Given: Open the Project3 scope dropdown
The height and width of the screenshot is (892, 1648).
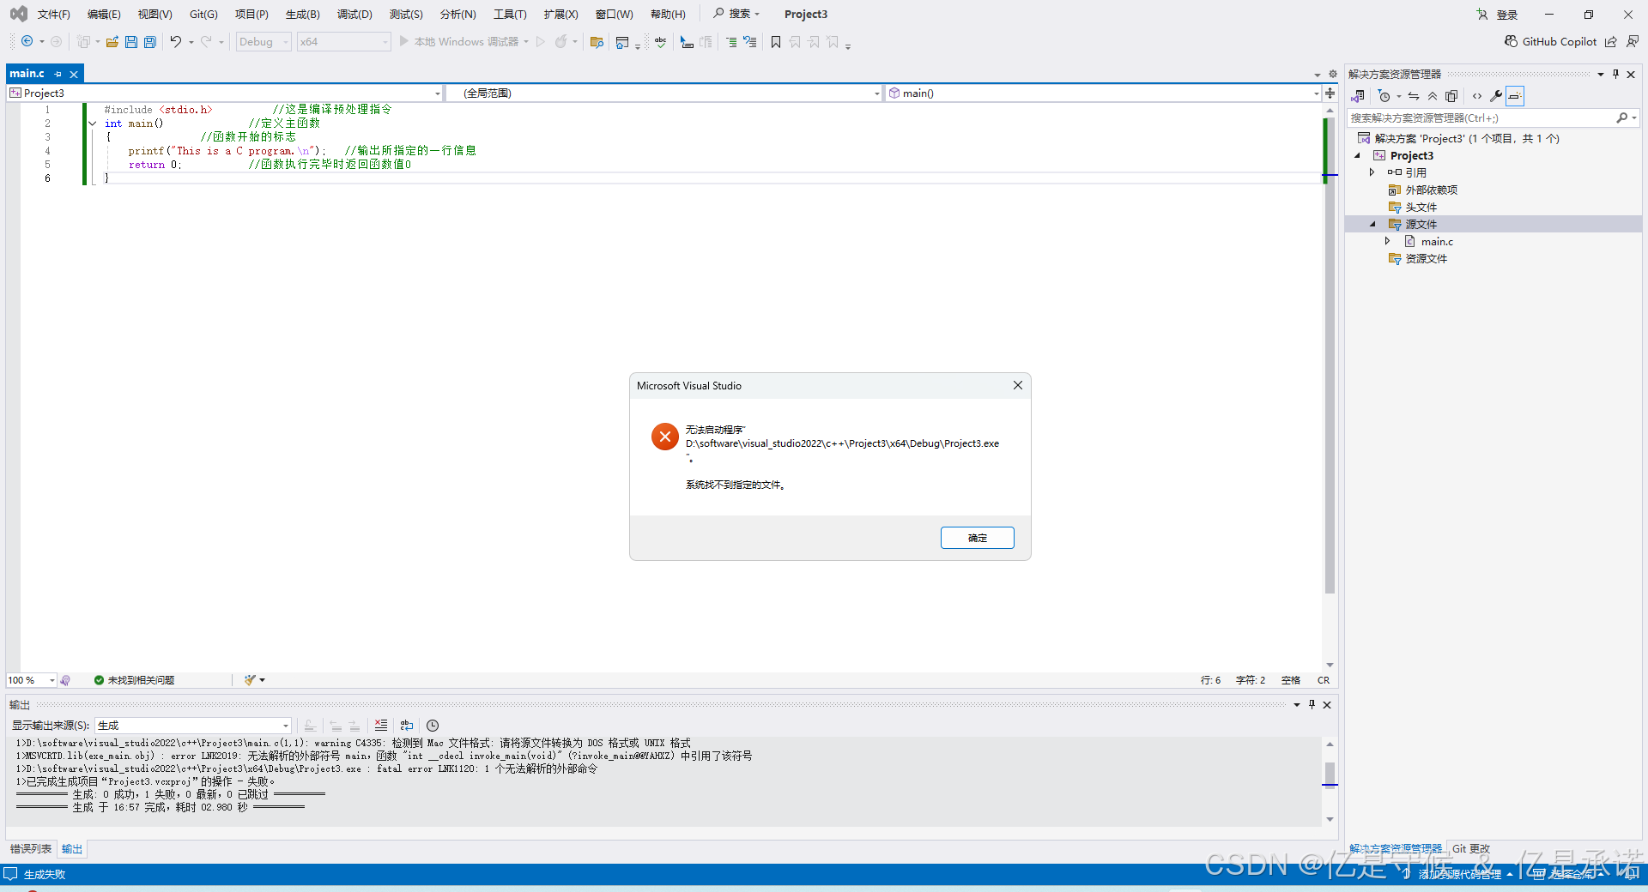Looking at the screenshot, I should tap(225, 93).
